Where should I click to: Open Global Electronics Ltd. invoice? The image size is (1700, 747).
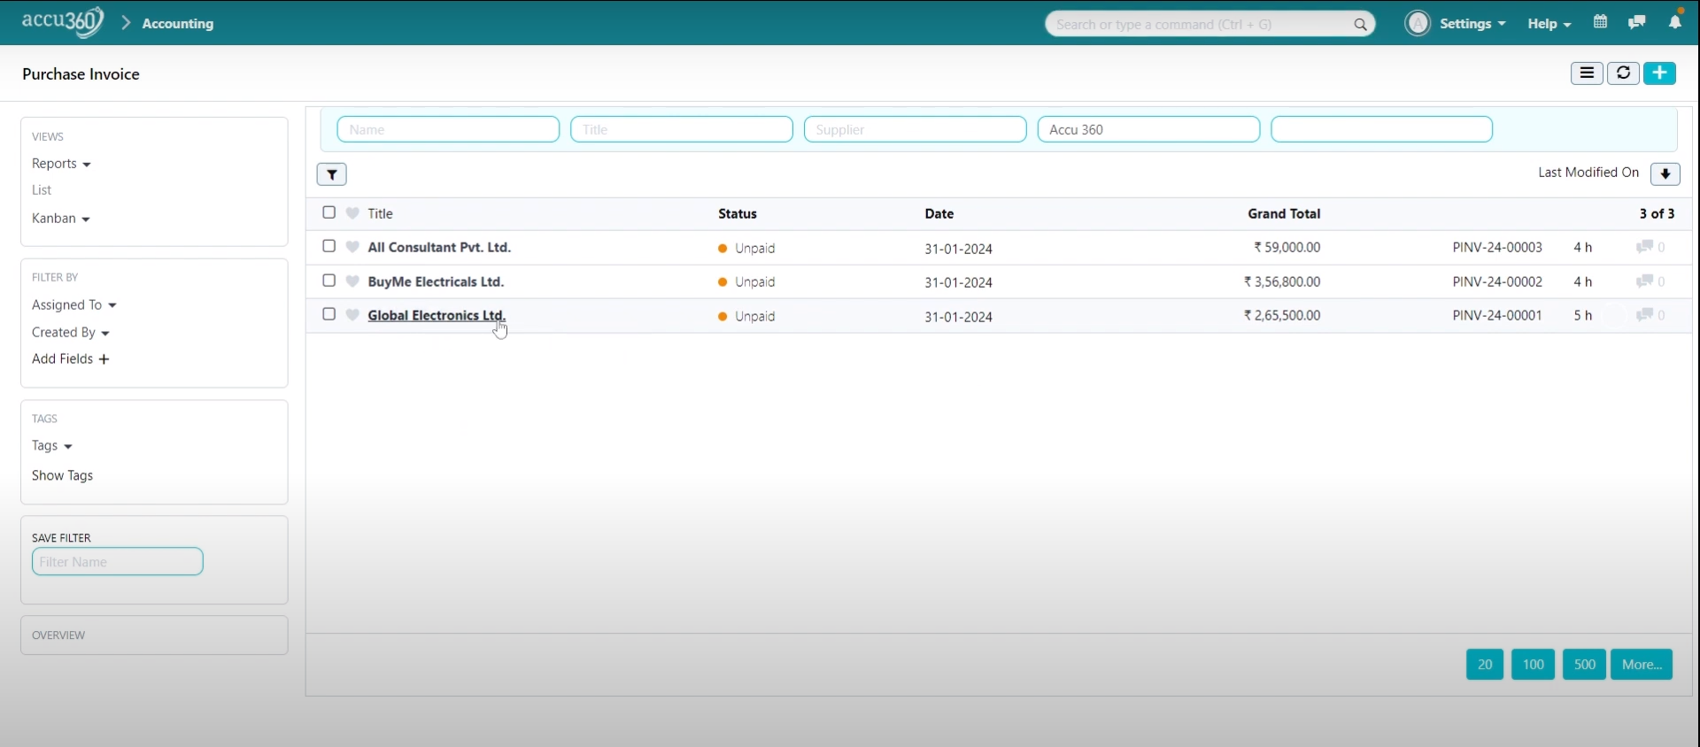click(437, 315)
